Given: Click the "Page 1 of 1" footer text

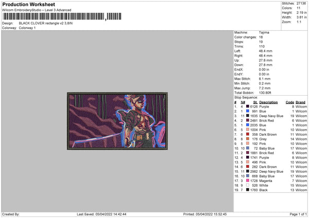Looking at the screenshot, I should (x=298, y=214).
